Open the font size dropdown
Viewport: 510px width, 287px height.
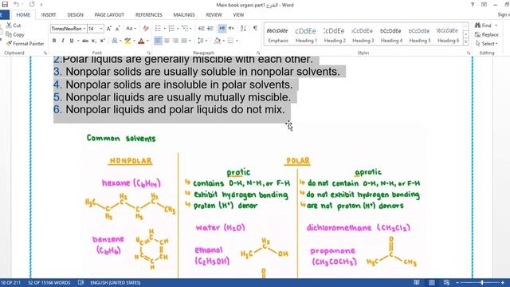pyautogui.click(x=101, y=29)
